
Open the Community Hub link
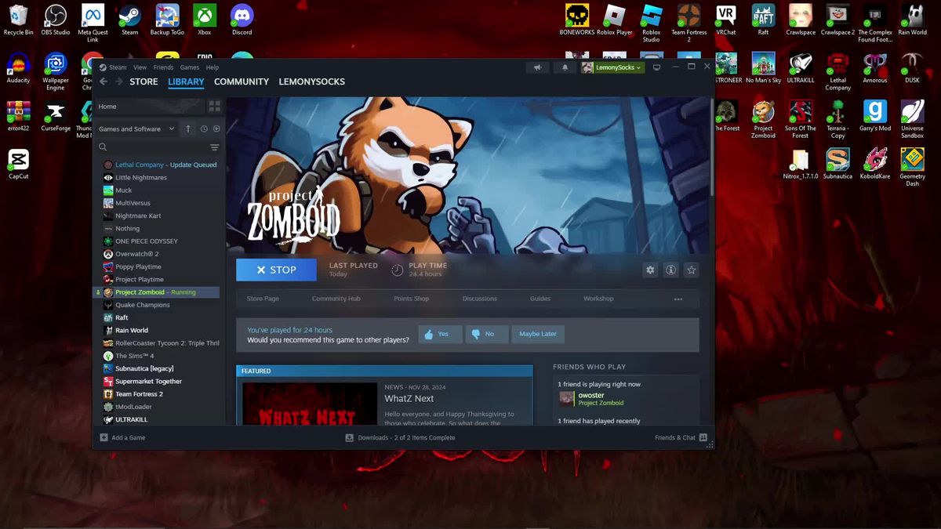[336, 299]
